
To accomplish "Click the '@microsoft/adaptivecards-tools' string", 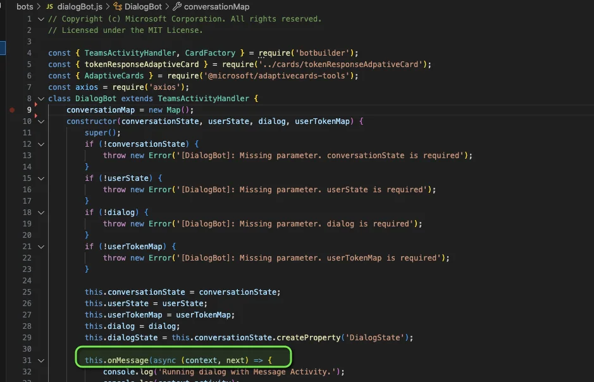I will (276, 76).
